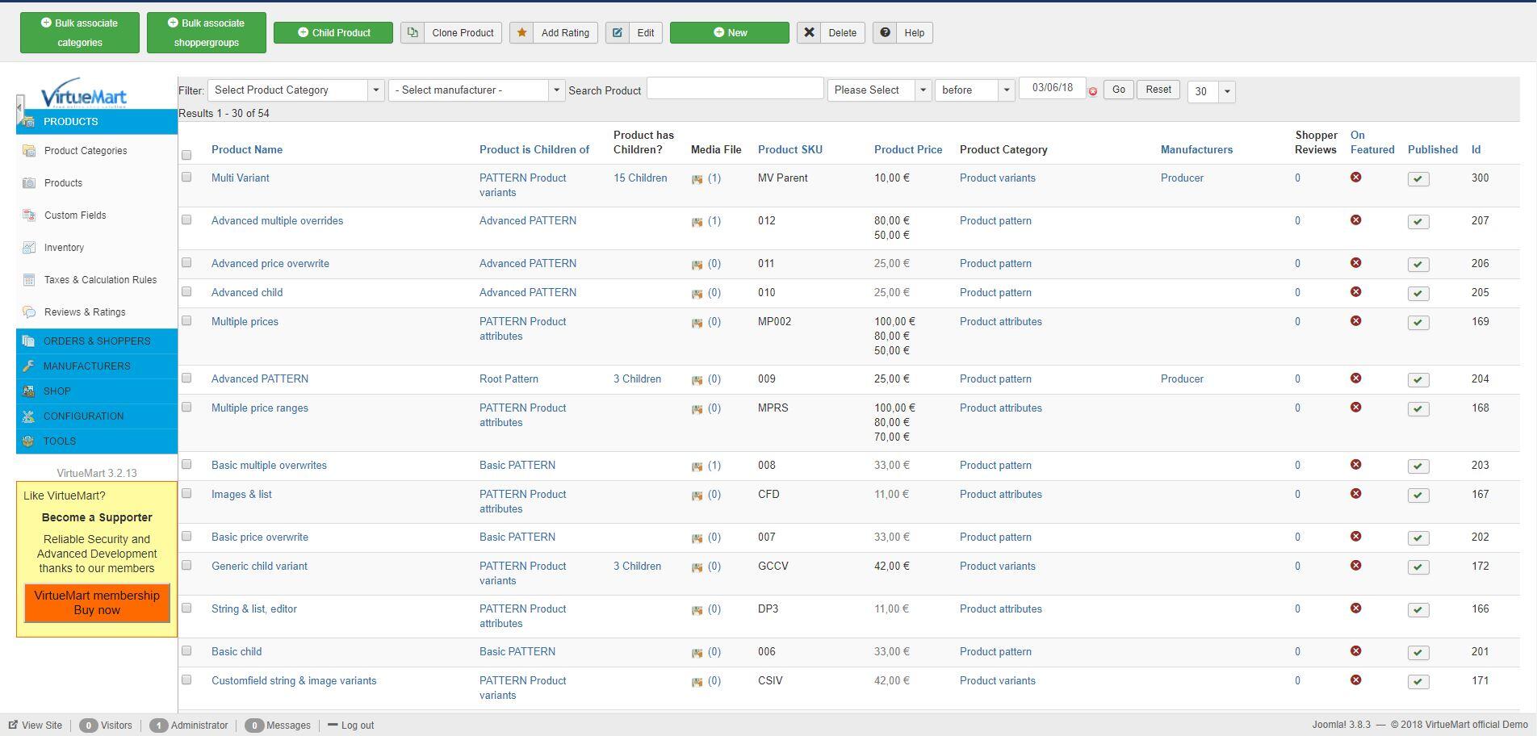Click the View Site icon in footer
Screen dimensions: 1537x736
coord(13,725)
